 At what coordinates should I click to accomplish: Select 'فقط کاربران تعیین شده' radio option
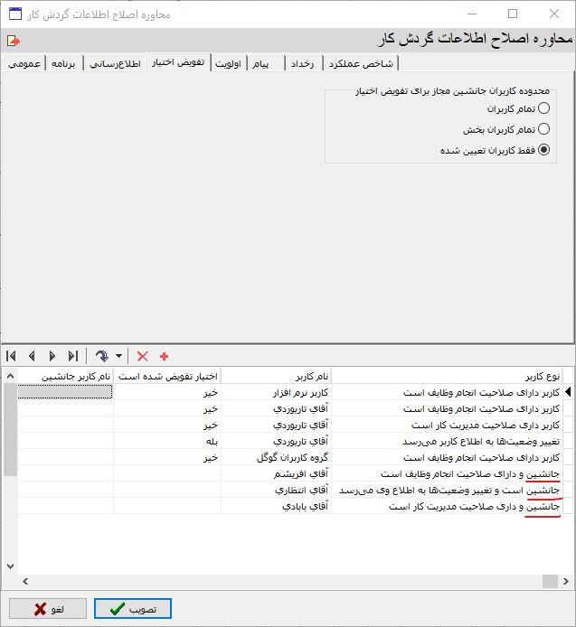[543, 151]
